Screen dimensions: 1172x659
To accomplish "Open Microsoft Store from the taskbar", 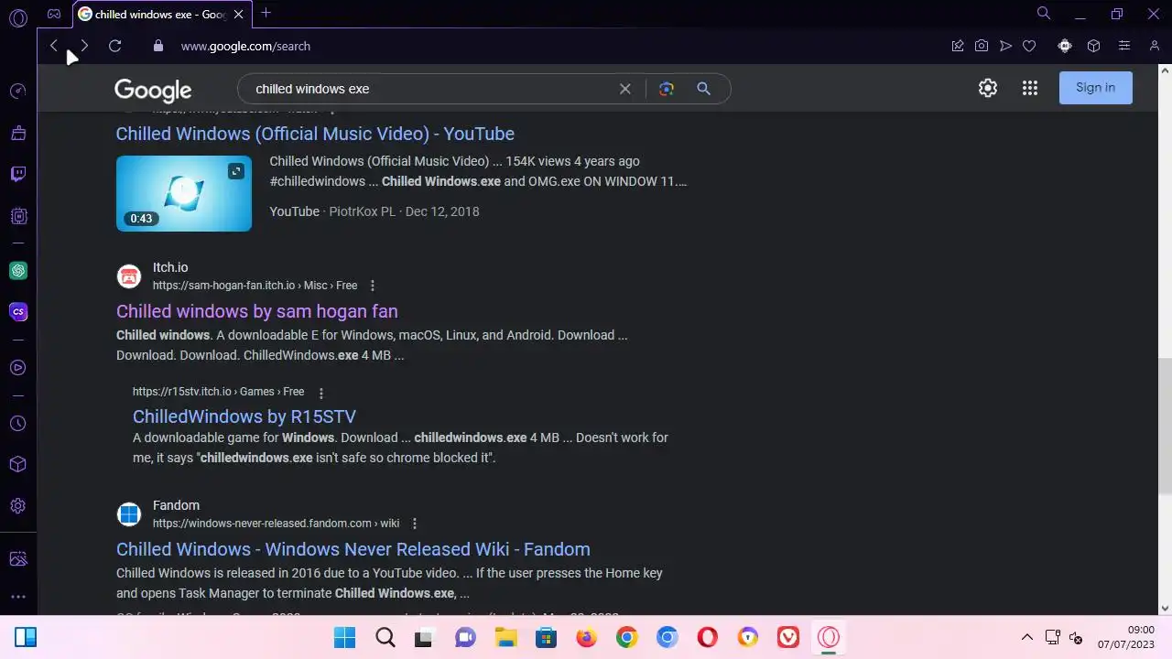I will click(x=546, y=637).
